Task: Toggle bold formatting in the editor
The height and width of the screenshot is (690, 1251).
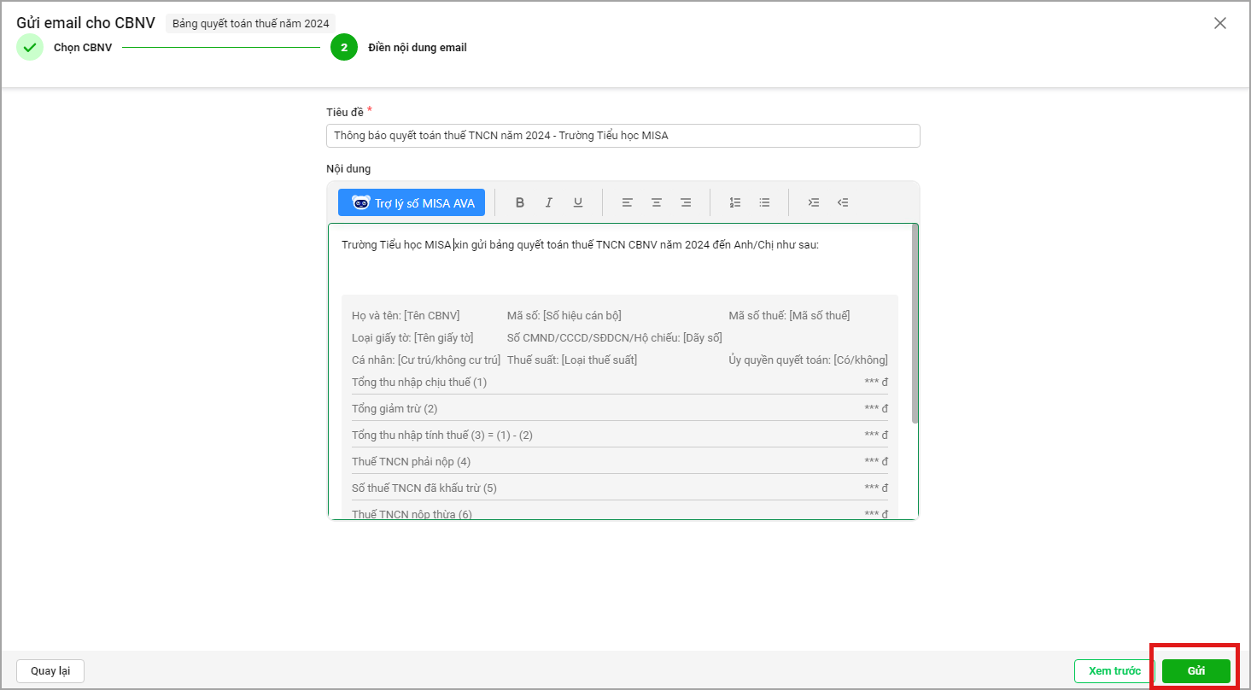Action: [519, 202]
